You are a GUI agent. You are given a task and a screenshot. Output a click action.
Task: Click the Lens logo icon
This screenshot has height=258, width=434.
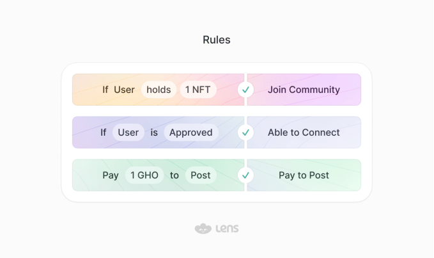click(x=203, y=229)
